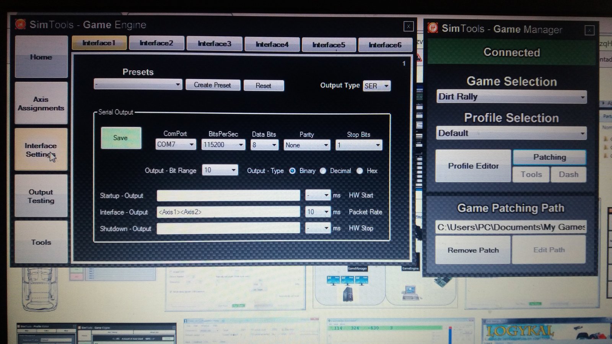612x344 pixels.
Task: Click the Remove Patch button
Action: pyautogui.click(x=473, y=250)
